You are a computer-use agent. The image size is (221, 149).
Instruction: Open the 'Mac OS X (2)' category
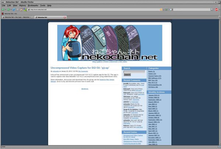(x=153, y=83)
